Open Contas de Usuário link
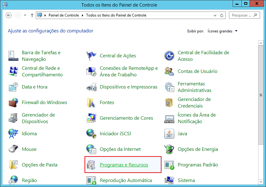Image resolution: width=266 pixels, height=187 pixels. (197, 71)
